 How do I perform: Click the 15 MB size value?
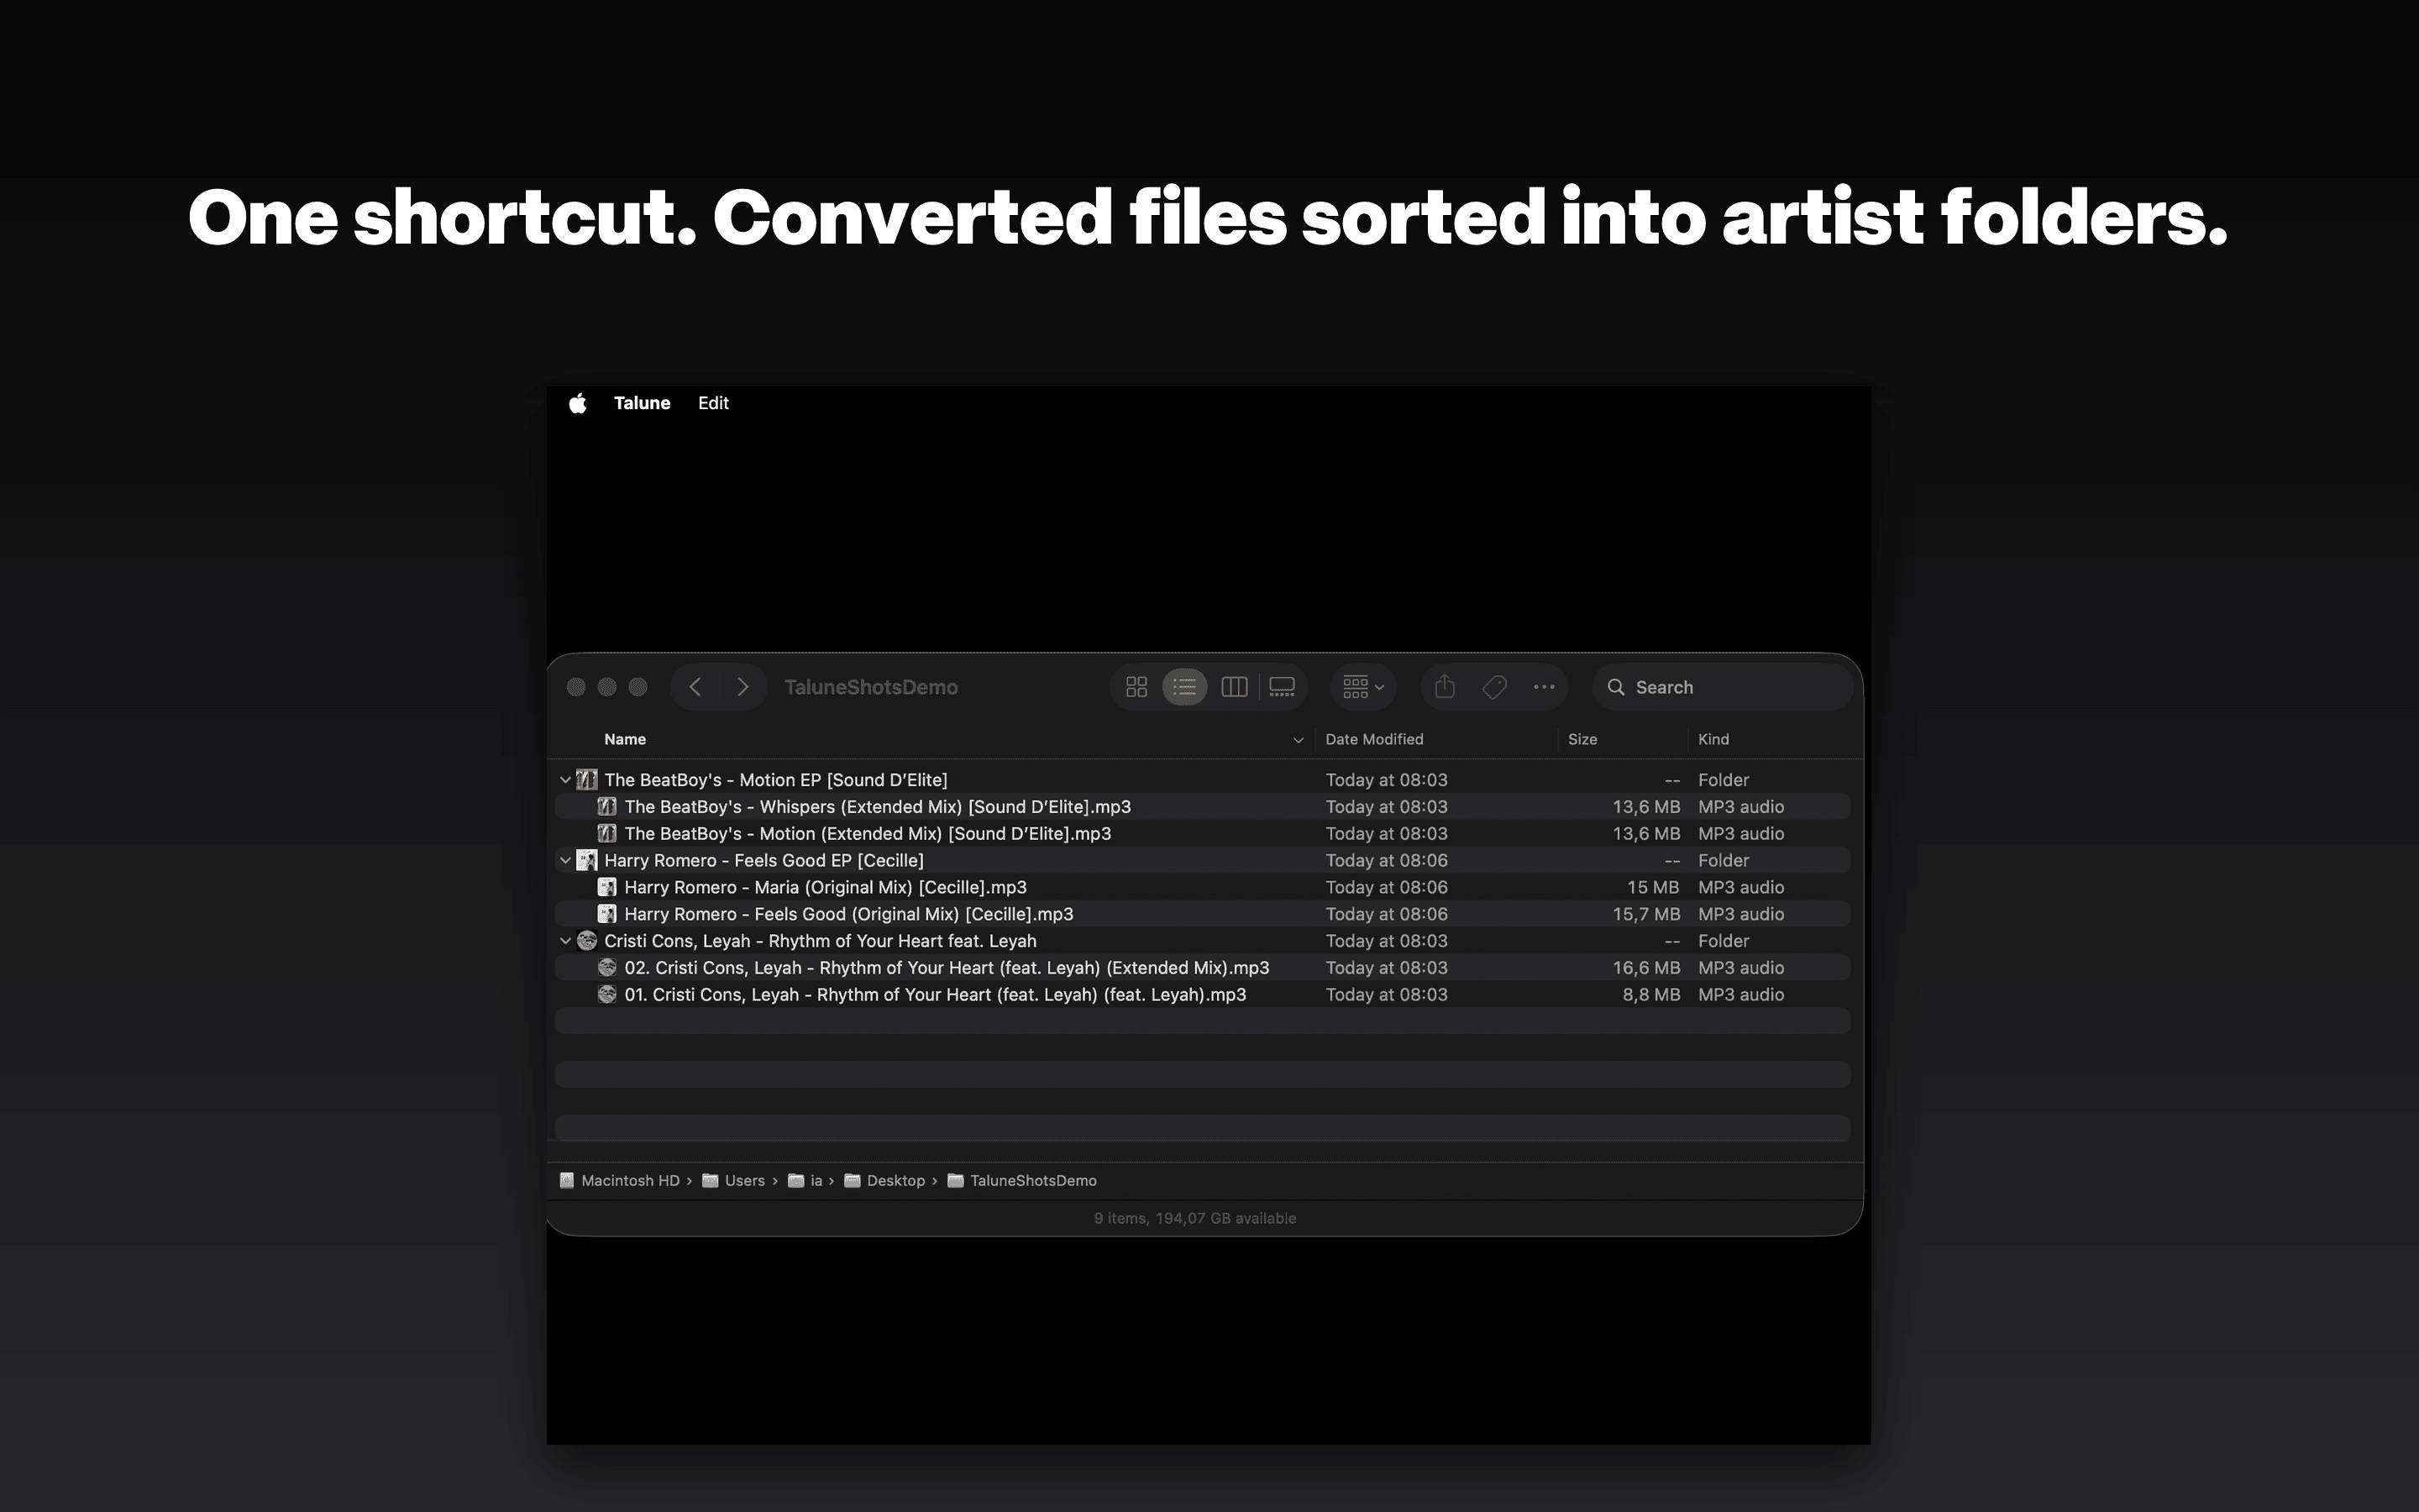click(x=1653, y=887)
